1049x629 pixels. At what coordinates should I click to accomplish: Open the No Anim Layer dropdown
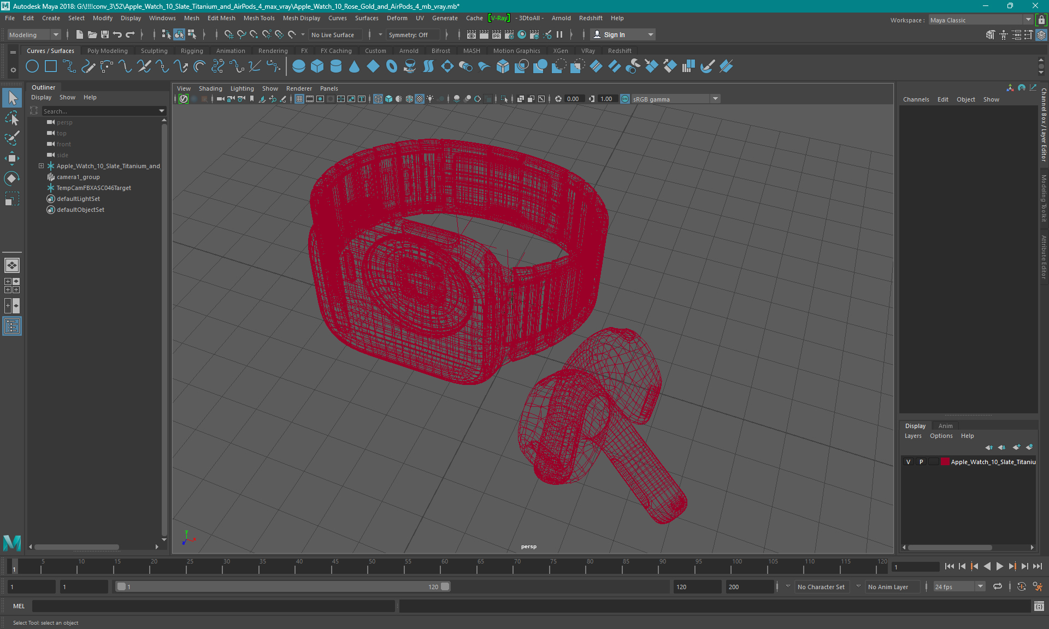[892, 587]
